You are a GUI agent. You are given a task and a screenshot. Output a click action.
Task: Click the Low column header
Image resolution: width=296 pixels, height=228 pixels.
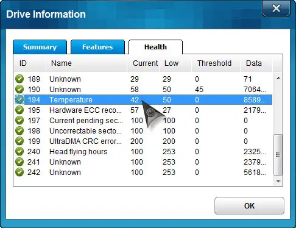click(x=175, y=63)
